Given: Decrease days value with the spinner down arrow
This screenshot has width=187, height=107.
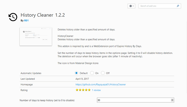Looking at the screenshot, I should coord(172,101).
